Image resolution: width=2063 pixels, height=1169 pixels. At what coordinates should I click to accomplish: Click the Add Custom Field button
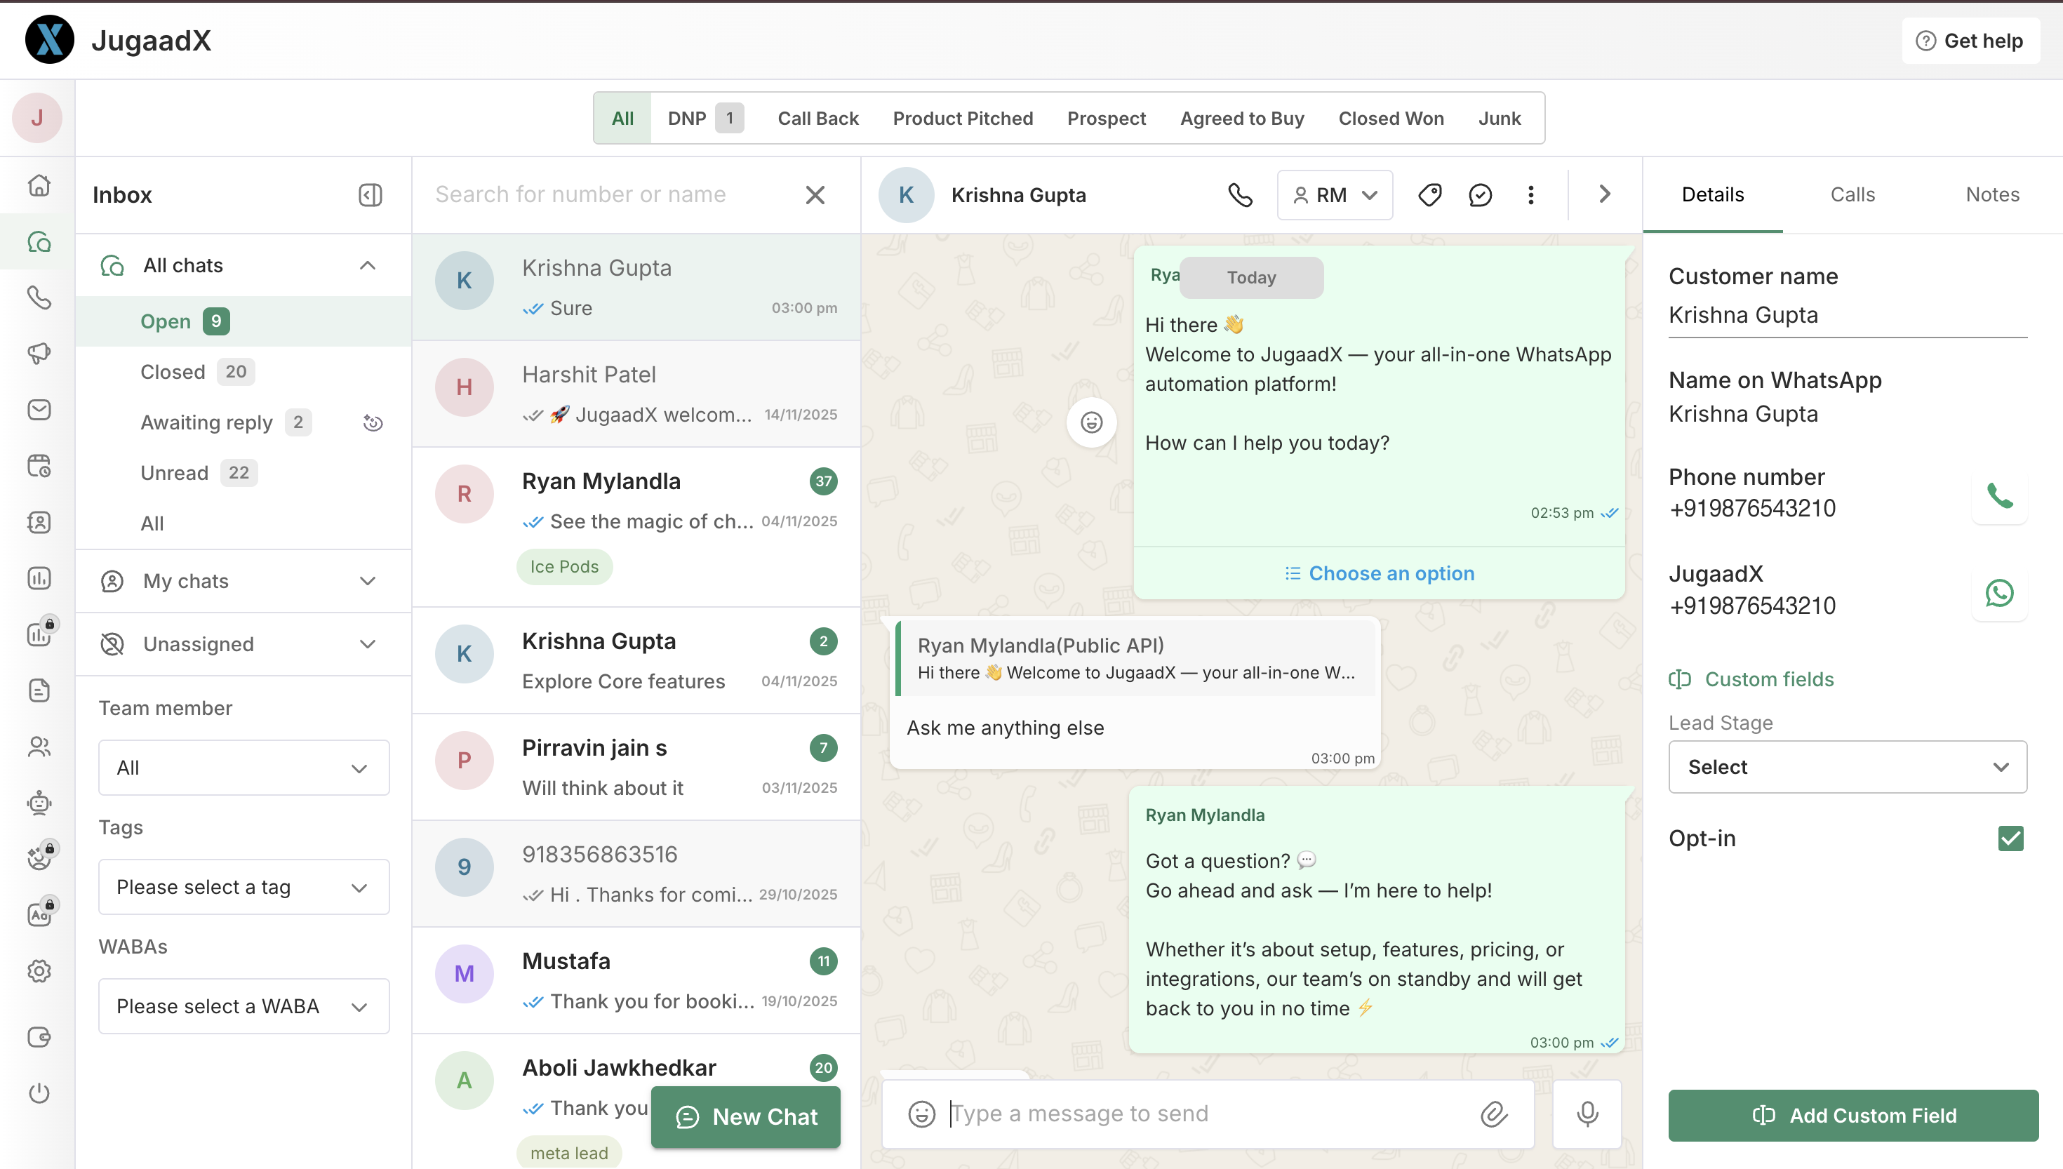[x=1852, y=1115]
